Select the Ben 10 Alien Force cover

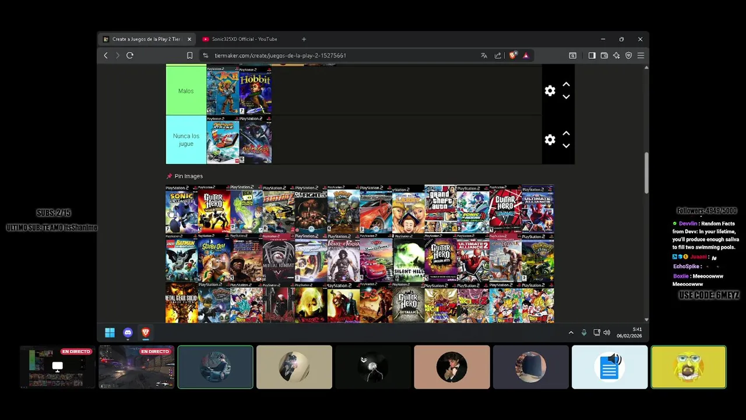pos(247,209)
